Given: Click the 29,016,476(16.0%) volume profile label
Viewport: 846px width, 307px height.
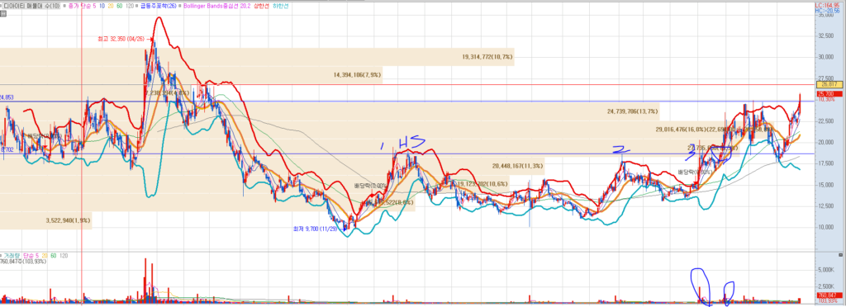Looking at the screenshot, I should [681, 130].
